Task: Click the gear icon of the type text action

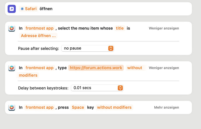Action: tap(12, 68)
